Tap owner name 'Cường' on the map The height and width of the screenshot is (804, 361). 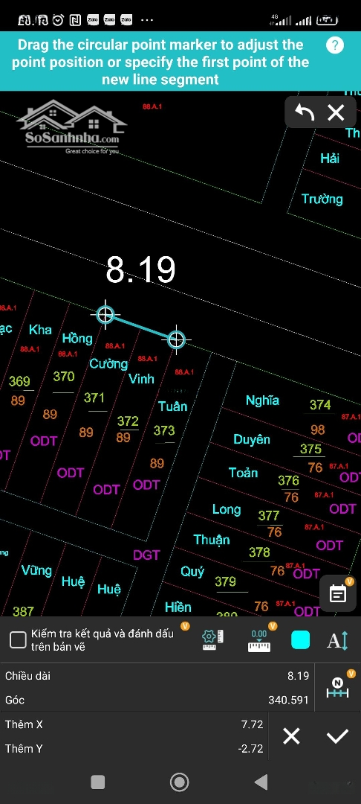(108, 363)
